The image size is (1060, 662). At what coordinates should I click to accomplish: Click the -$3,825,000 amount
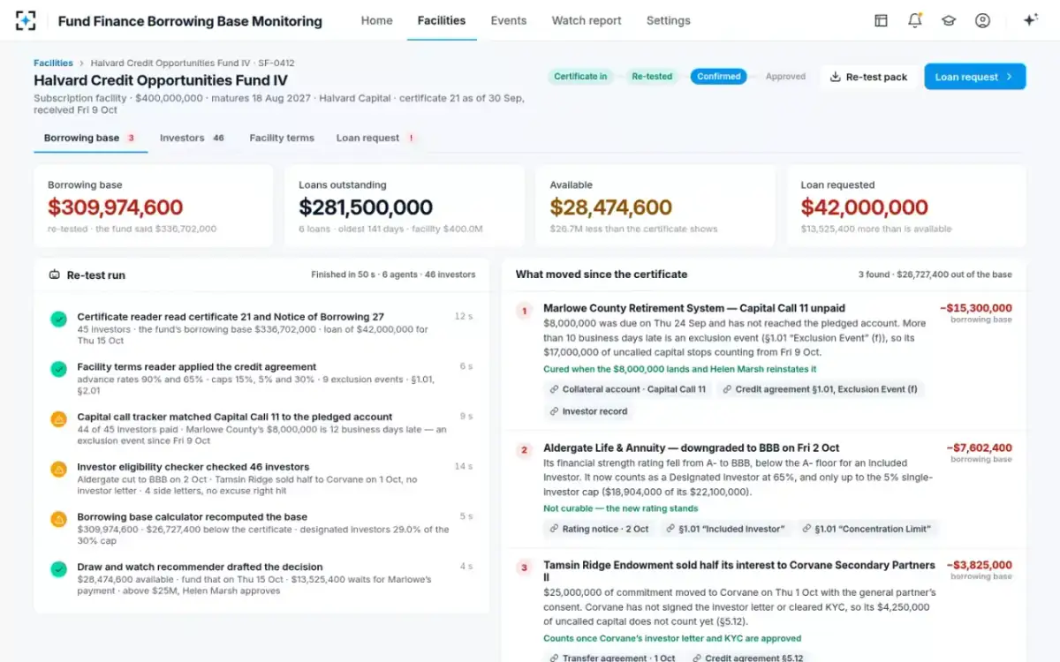click(x=979, y=565)
